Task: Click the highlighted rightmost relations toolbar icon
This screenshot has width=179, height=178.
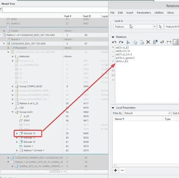Action: pyautogui.click(x=176, y=42)
